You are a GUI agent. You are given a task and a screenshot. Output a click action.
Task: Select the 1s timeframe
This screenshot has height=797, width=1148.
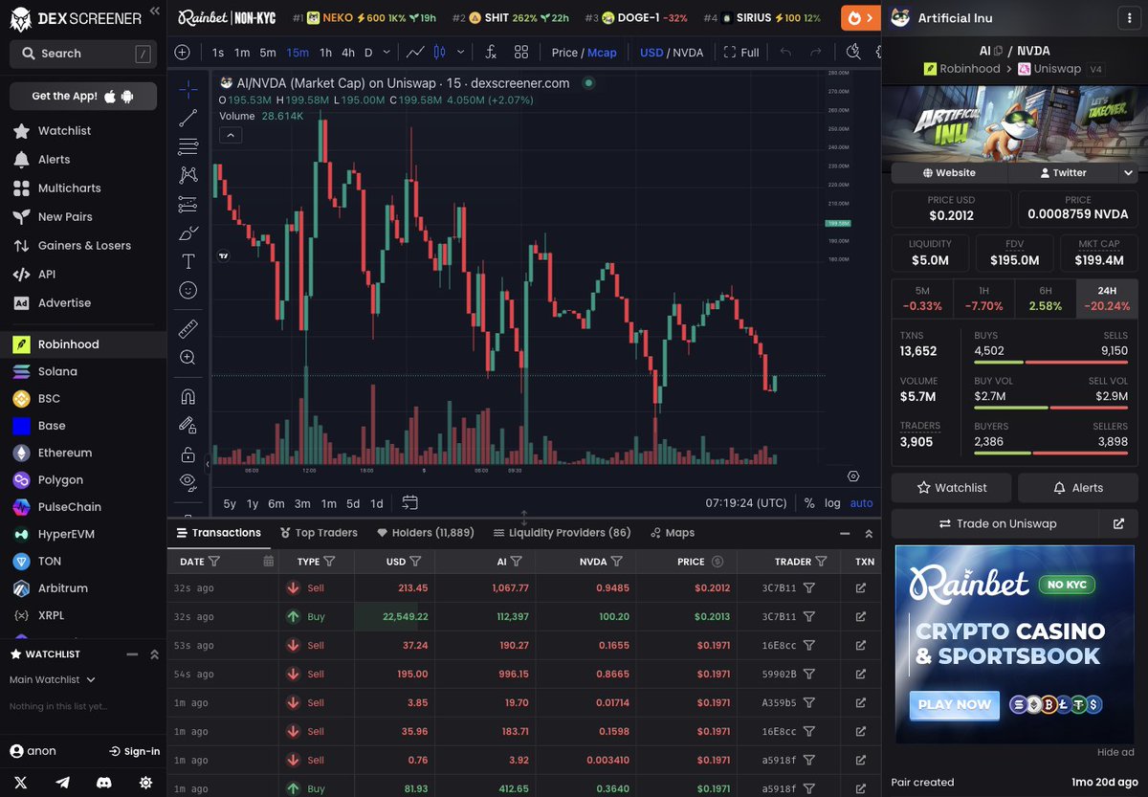click(x=218, y=53)
